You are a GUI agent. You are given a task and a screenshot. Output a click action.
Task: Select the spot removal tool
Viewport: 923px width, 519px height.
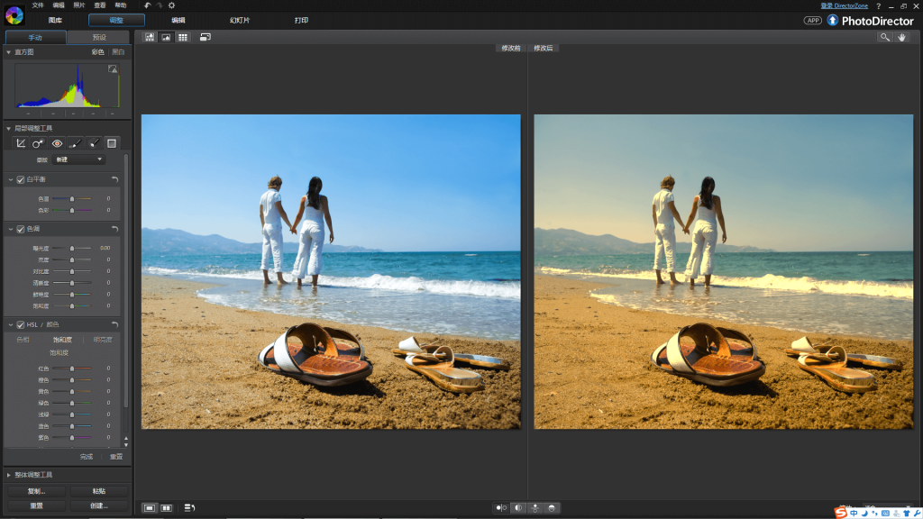click(x=39, y=143)
